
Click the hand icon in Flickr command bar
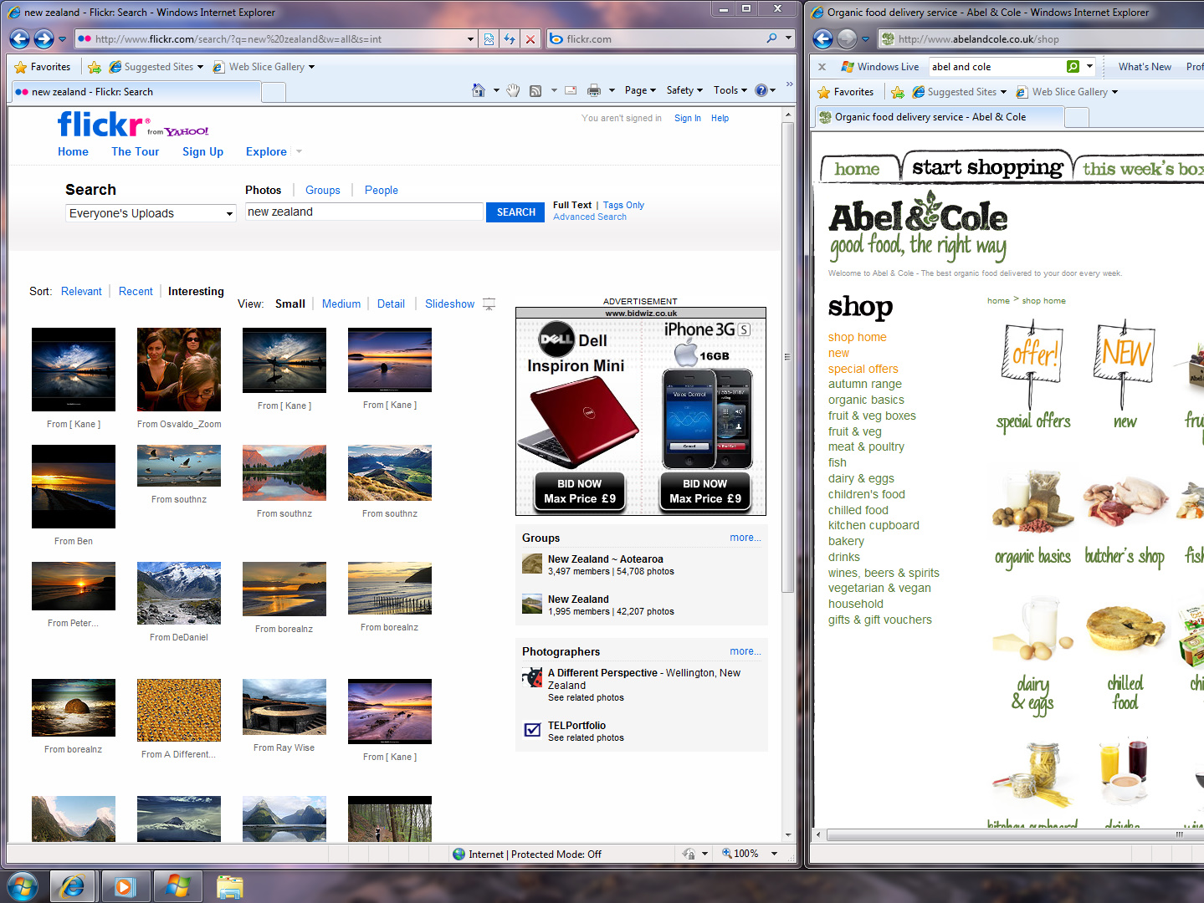click(x=513, y=90)
